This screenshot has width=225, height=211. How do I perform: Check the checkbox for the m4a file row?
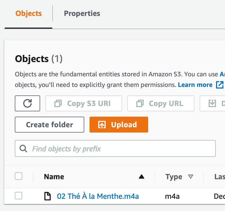[x=18, y=196]
